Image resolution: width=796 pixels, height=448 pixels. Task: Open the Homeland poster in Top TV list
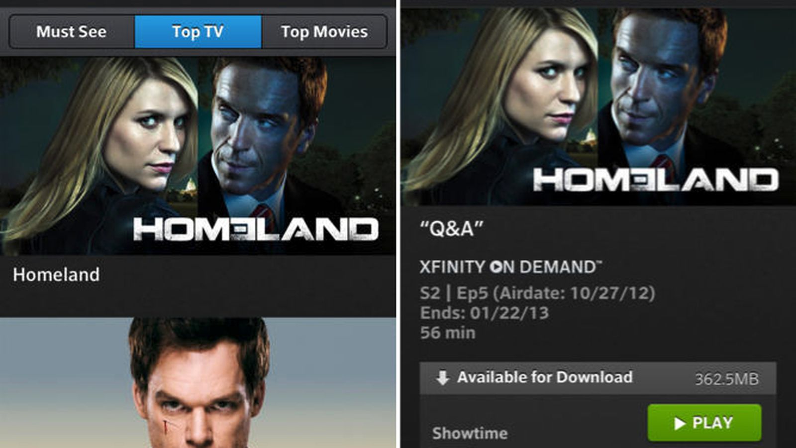(x=198, y=156)
